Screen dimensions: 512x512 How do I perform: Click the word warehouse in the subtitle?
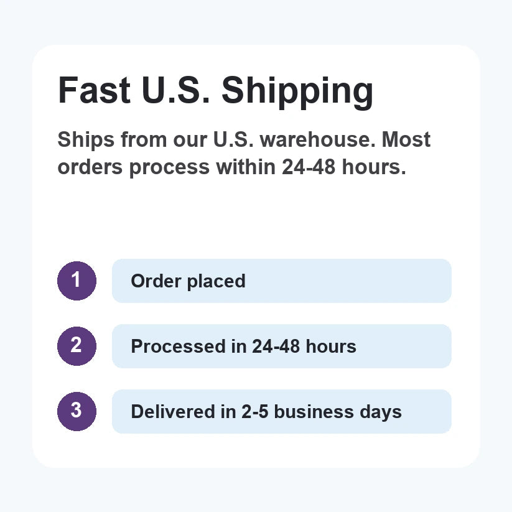pos(317,139)
